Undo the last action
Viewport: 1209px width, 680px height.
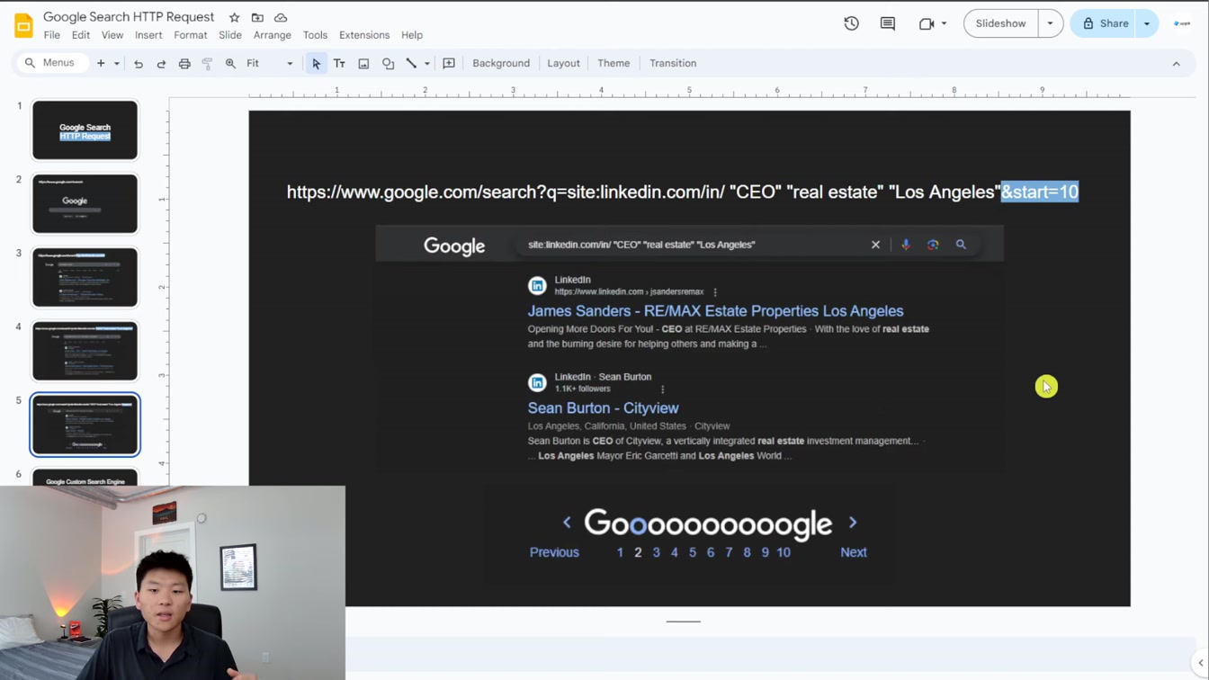click(139, 63)
